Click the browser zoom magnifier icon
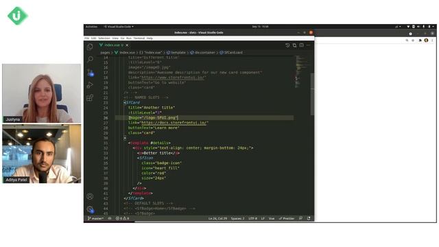This screenshot has width=439, height=247. click(407, 40)
